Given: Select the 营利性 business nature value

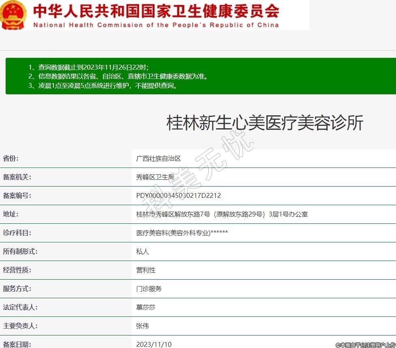Looking at the screenshot, I should [x=146, y=270].
